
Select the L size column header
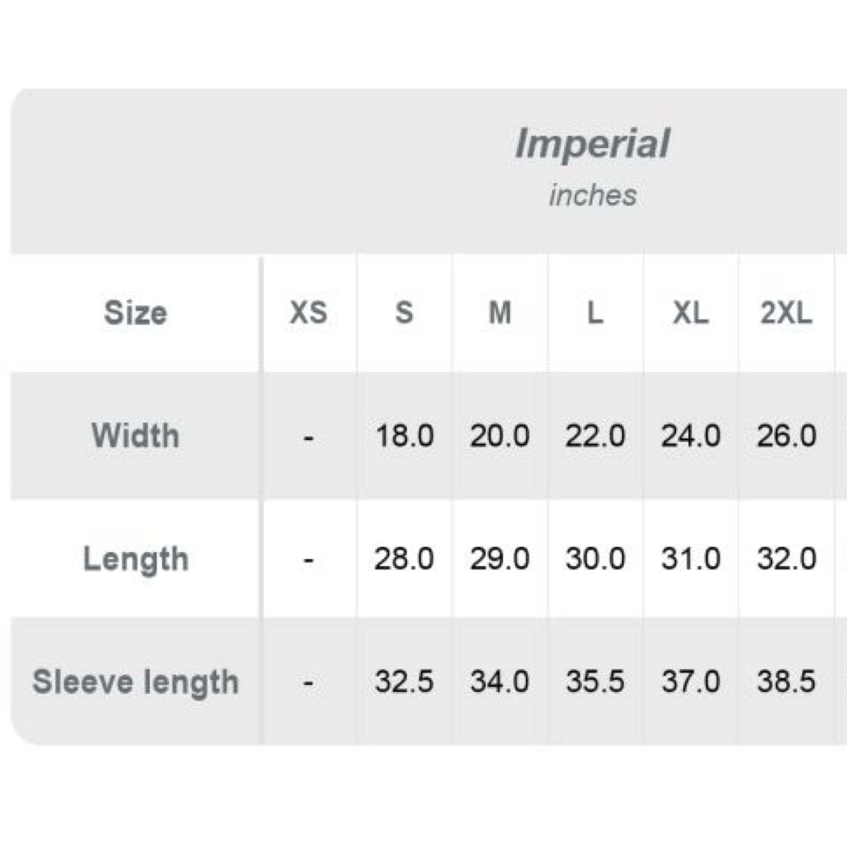(x=595, y=313)
